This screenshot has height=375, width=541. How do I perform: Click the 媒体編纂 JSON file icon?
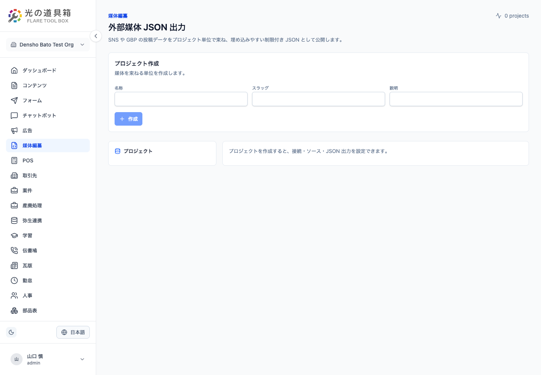click(14, 145)
